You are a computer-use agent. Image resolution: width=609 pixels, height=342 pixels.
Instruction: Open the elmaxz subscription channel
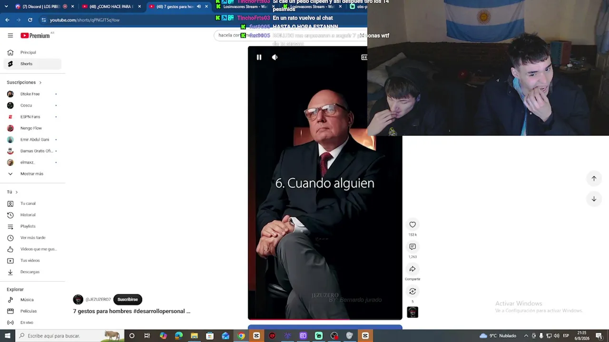click(x=32, y=162)
